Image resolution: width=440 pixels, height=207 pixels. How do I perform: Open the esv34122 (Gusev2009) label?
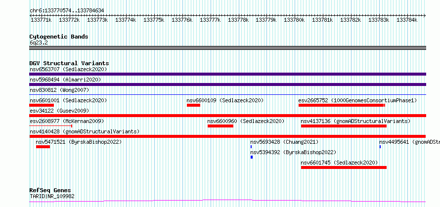[x=59, y=111]
